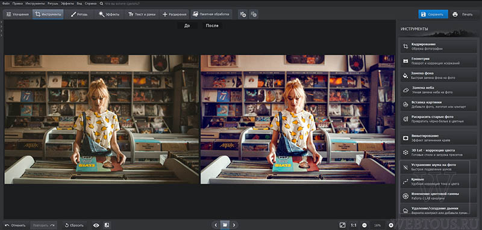
Task: Open 3D Lut color correction
Action: [x=439, y=152]
